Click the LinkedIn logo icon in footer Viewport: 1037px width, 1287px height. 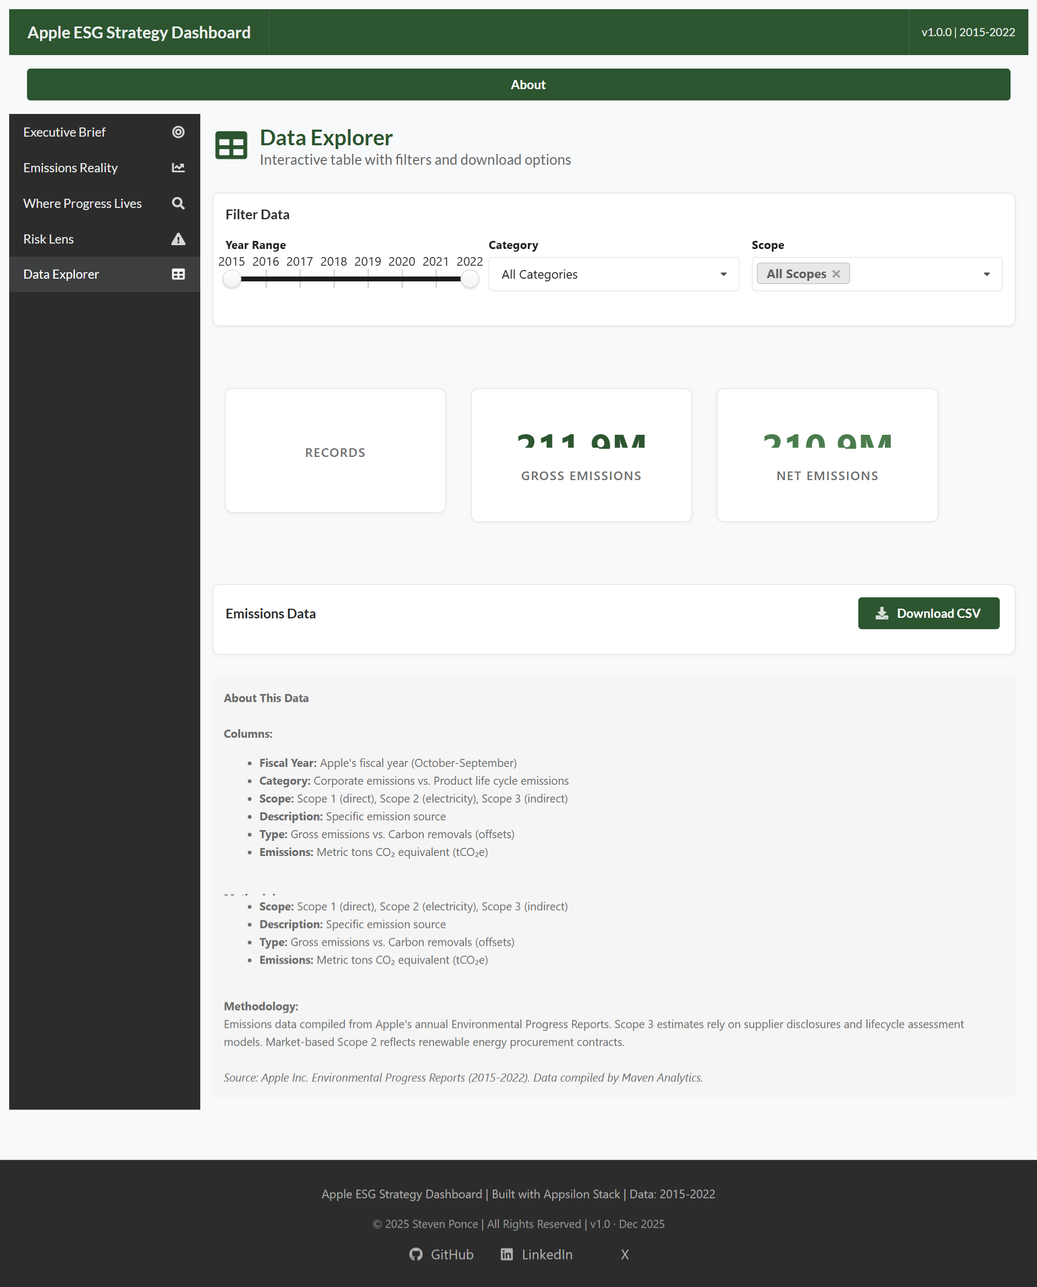tap(506, 1254)
